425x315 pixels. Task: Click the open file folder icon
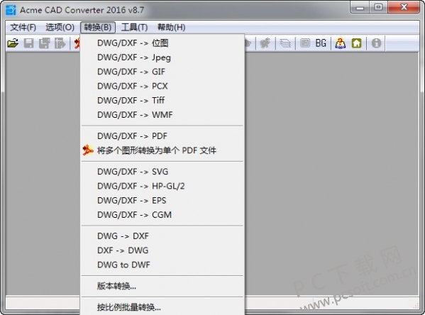13,43
